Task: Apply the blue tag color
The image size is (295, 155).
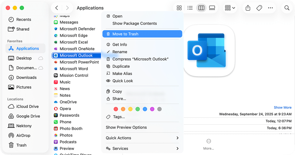Action: [x=145, y=109]
